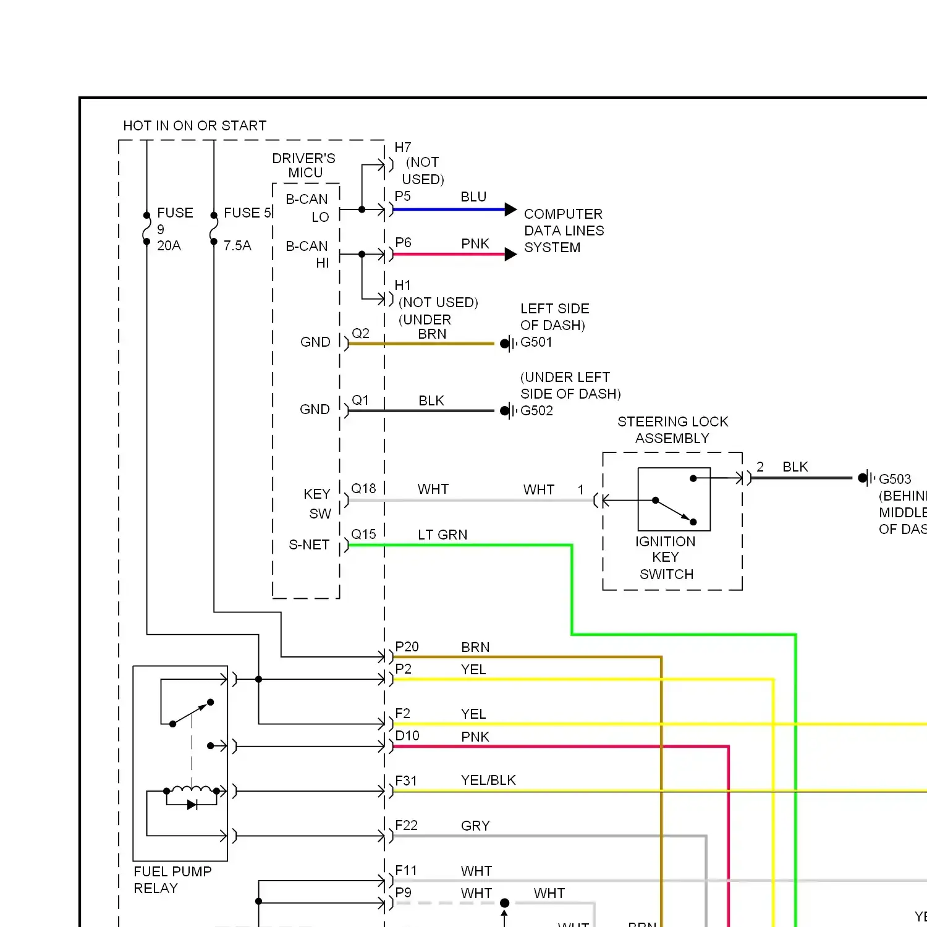This screenshot has width=927, height=927.
Task: Select the GRY wire label
Action: coord(475,826)
